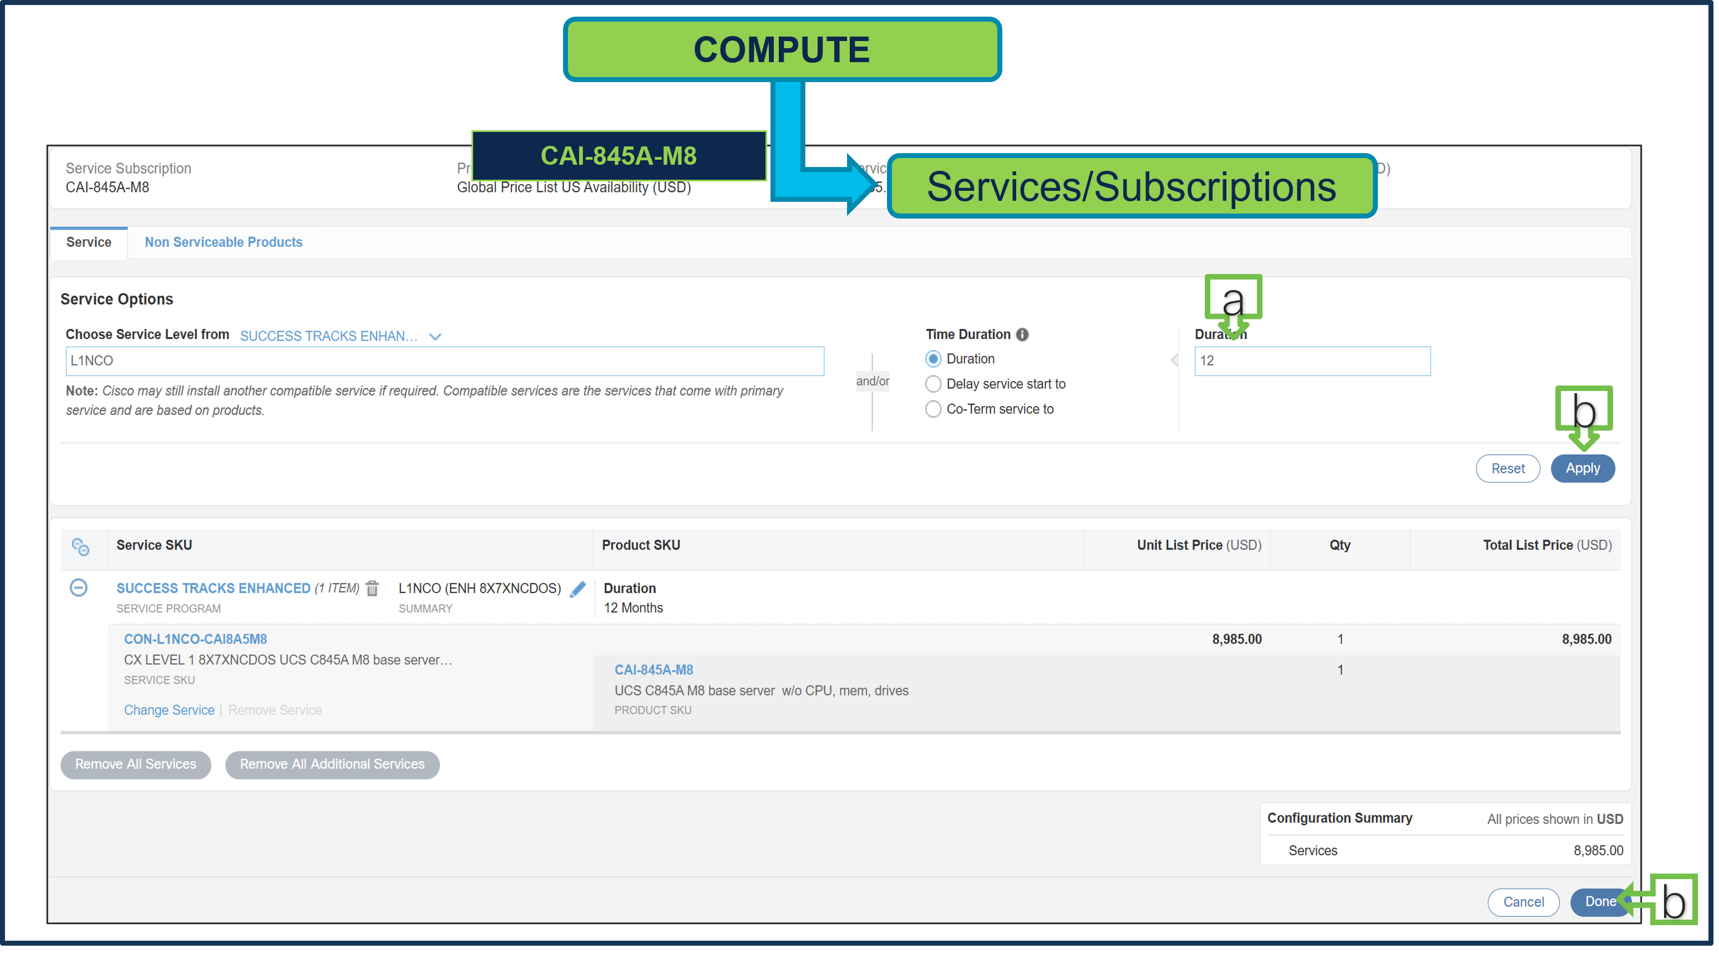The height and width of the screenshot is (959, 1719).
Task: Delete SUCCESS TRACKS ENHANCED using trash icon
Action: (372, 588)
